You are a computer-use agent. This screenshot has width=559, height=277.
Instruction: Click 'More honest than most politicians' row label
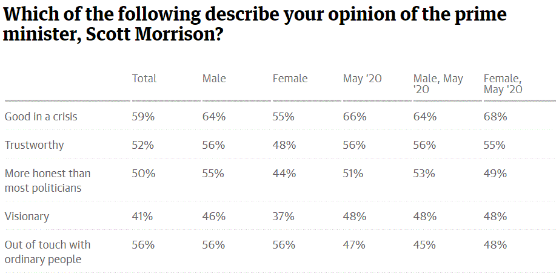tap(47, 180)
